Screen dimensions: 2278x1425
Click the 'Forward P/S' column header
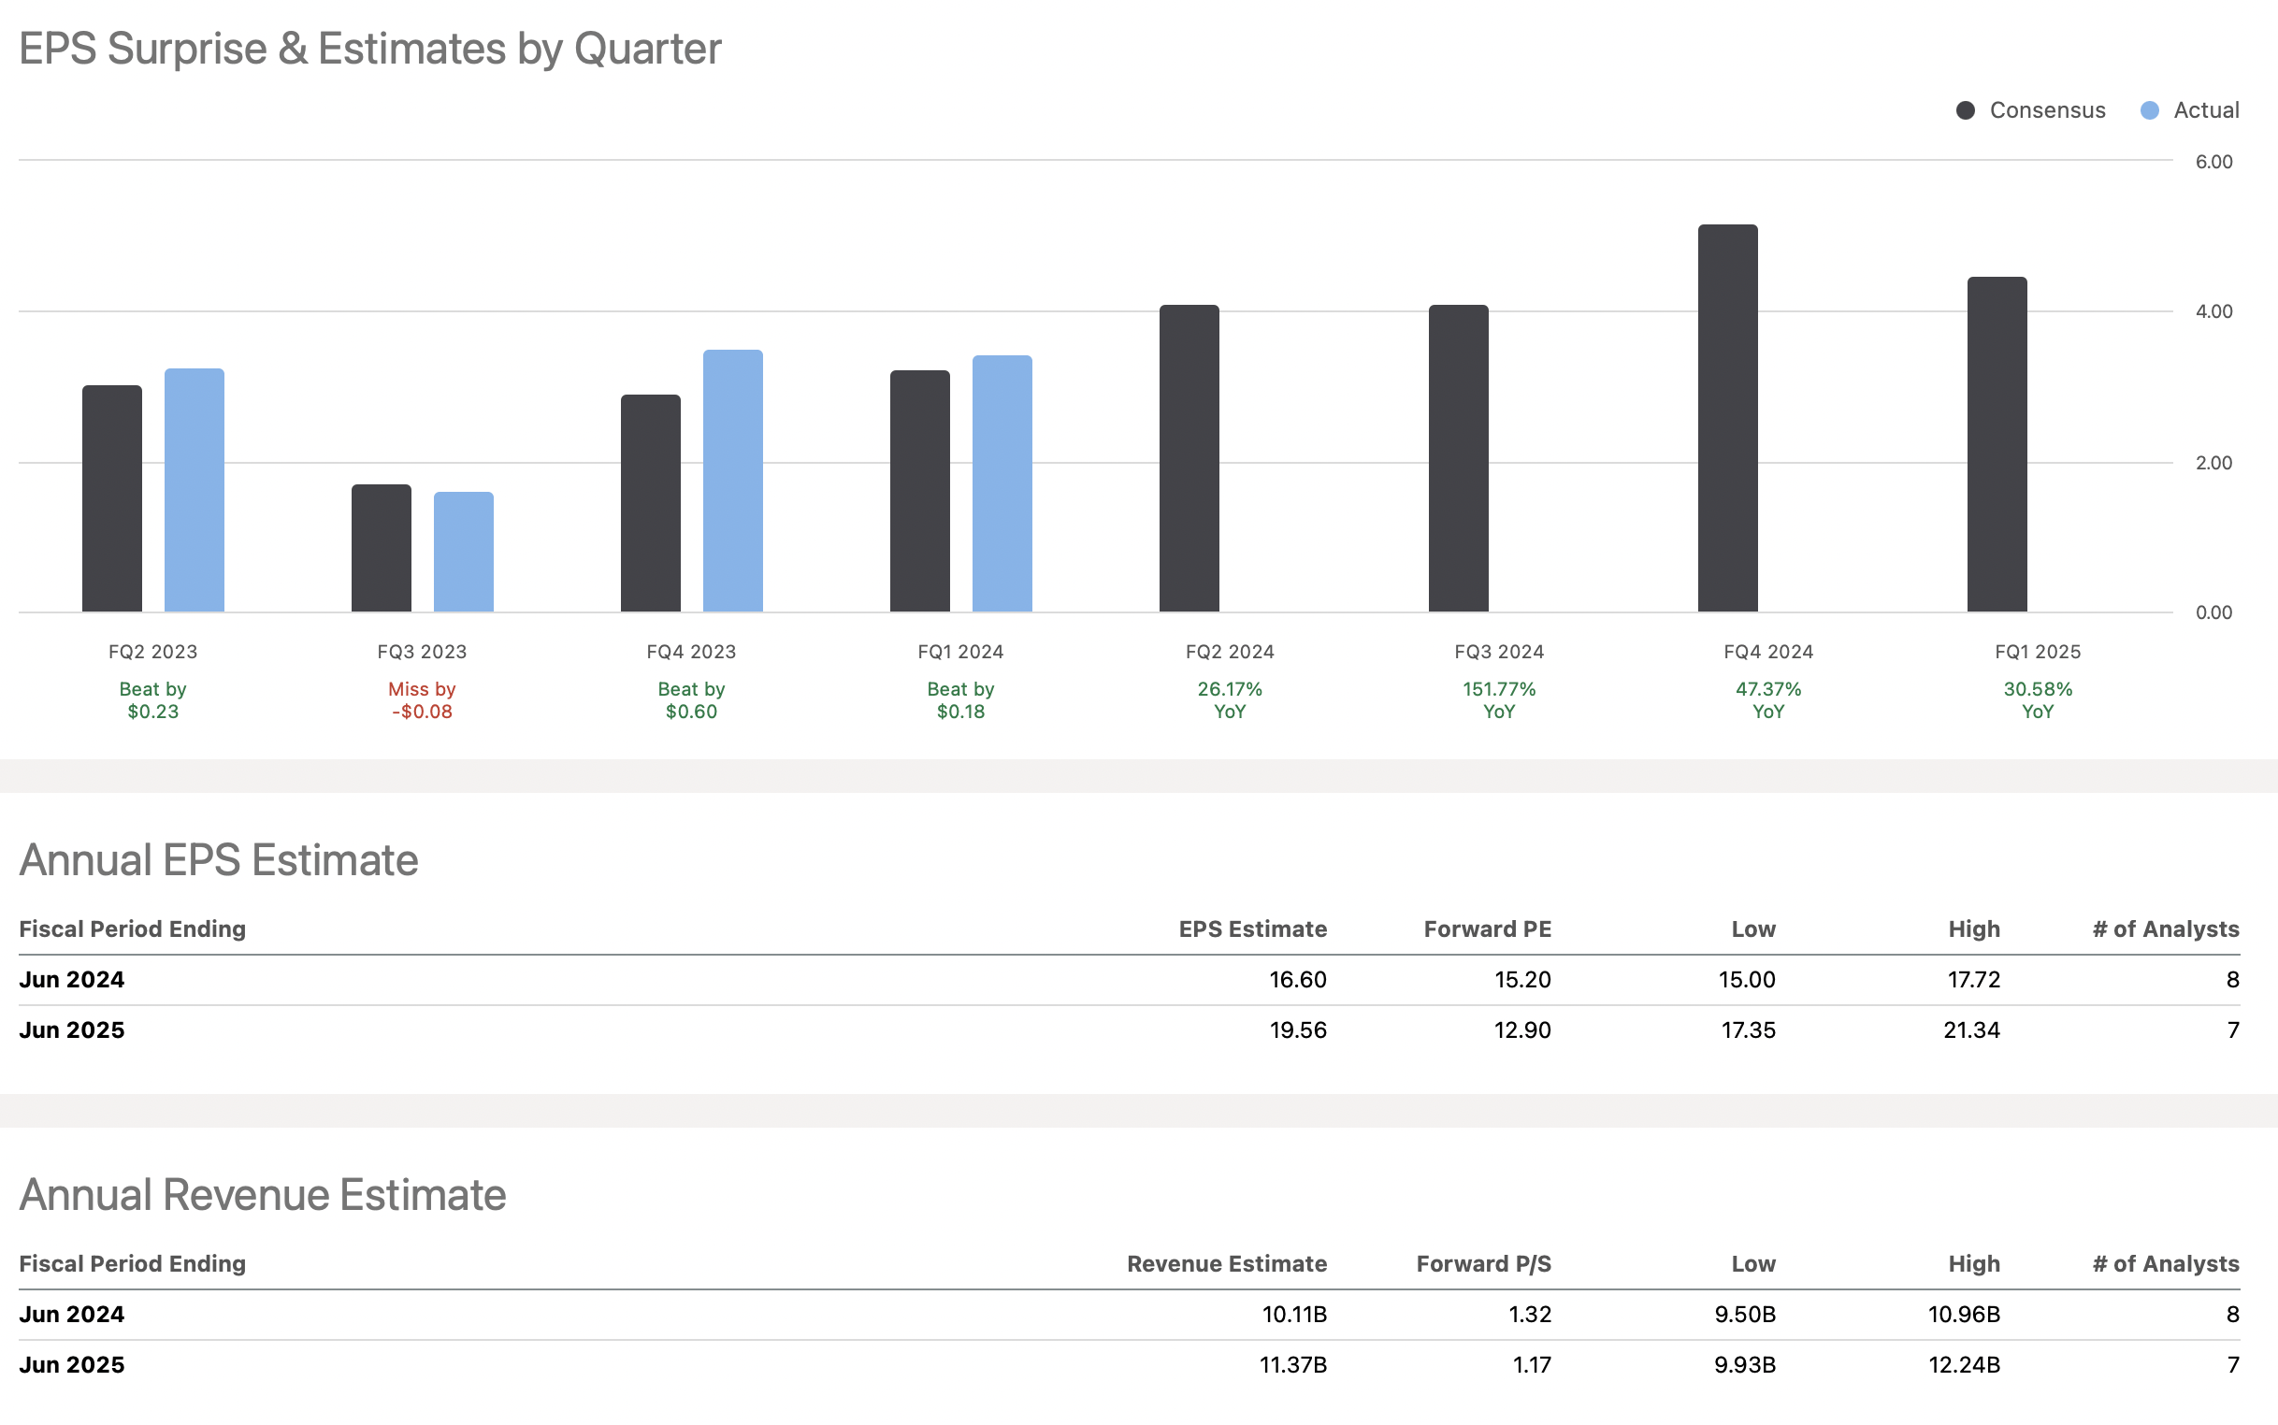[x=1483, y=1263]
